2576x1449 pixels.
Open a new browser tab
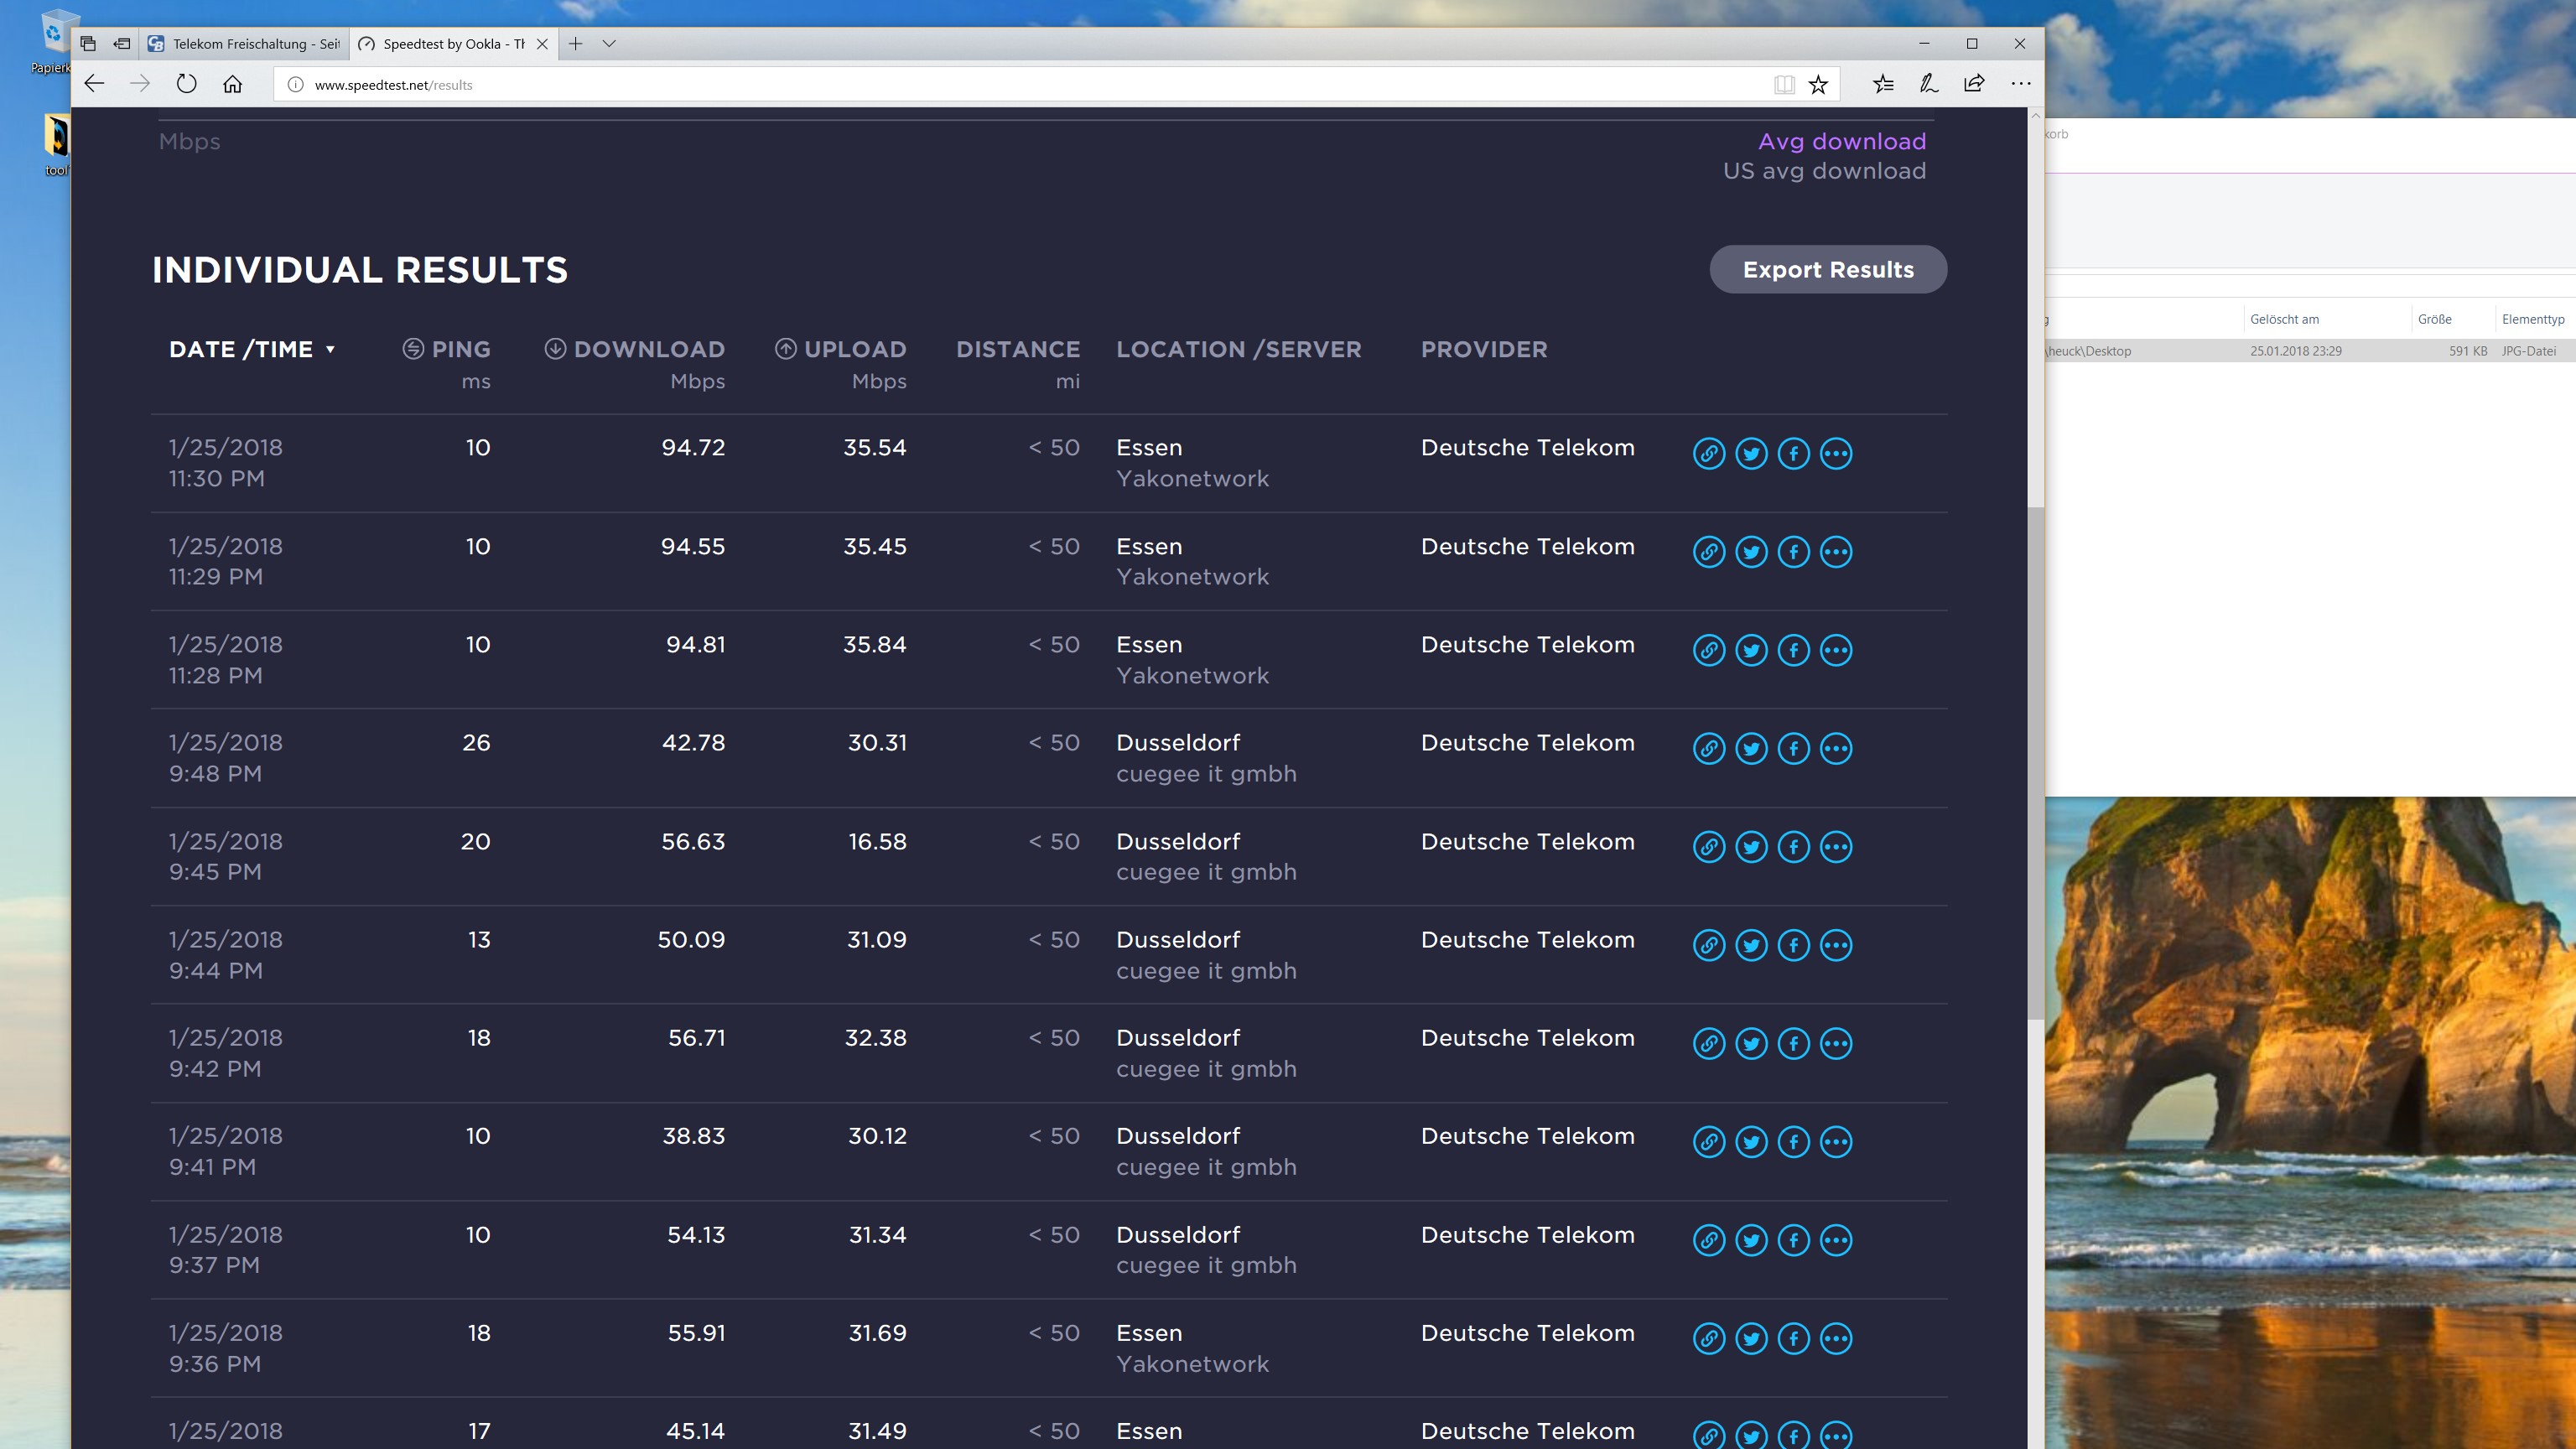coord(575,43)
